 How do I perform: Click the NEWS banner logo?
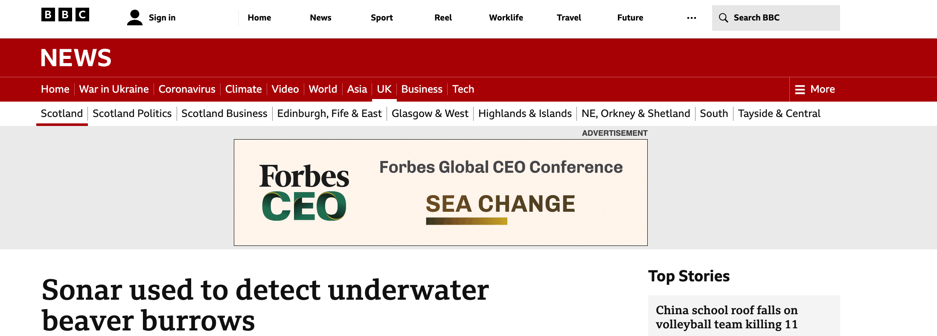[x=76, y=58]
